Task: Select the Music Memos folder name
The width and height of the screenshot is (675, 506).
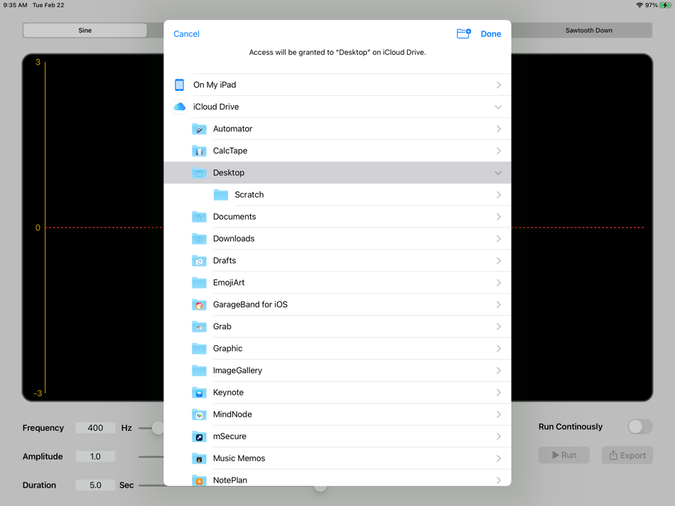Action: (239, 458)
